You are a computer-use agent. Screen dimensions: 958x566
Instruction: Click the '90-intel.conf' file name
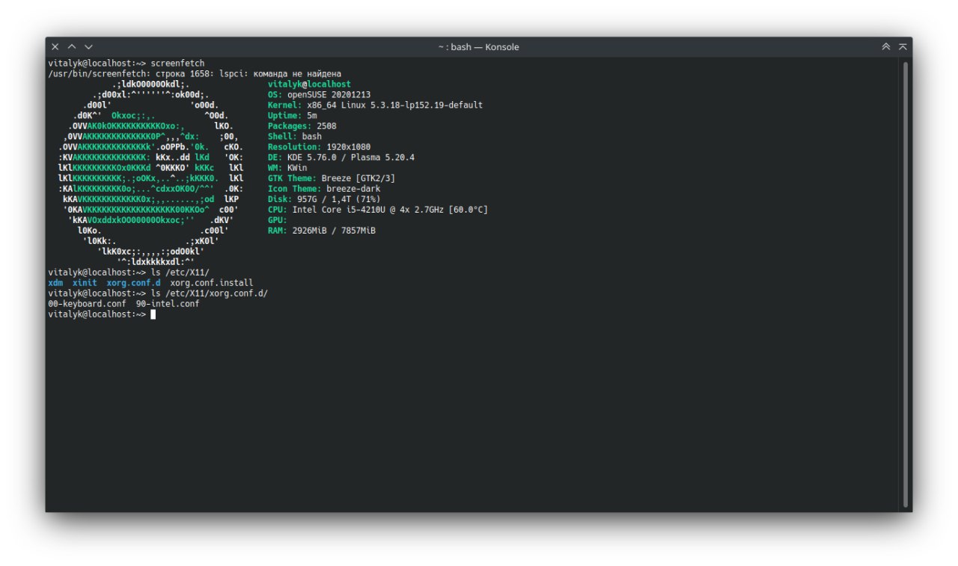click(168, 304)
